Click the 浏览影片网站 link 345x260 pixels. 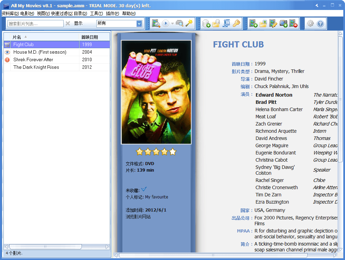click(x=138, y=217)
